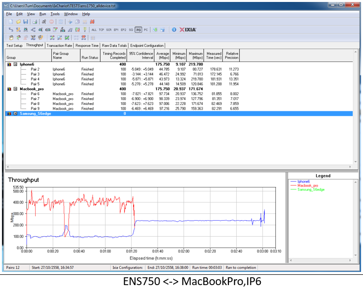The image size is (363, 289).
Task: Open the Window menu
Action: (x=71, y=14)
